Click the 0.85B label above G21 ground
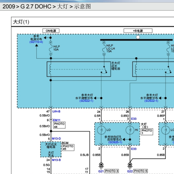Viewport: 174px width, 174px height. coord(97,155)
